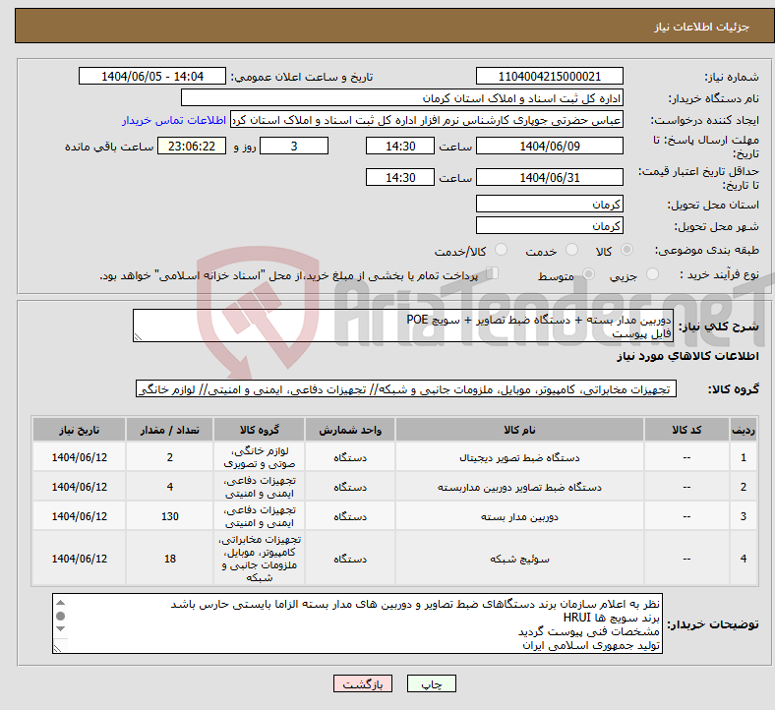
Task: Click the remaining days field showing 3
Action: (x=294, y=147)
